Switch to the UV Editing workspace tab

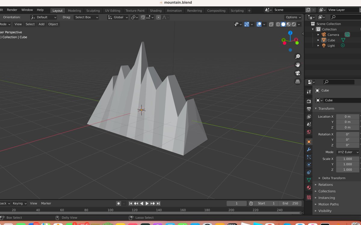click(x=113, y=10)
